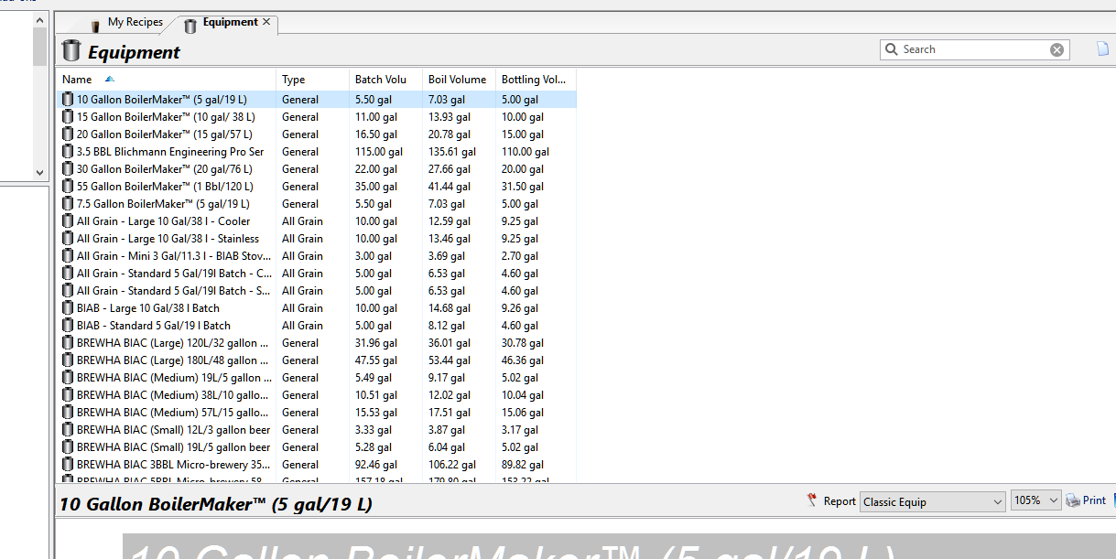Click kettle icon for 15 Gallon BoilerMaker
Image resolution: width=1116 pixels, height=559 pixels.
coord(68,117)
